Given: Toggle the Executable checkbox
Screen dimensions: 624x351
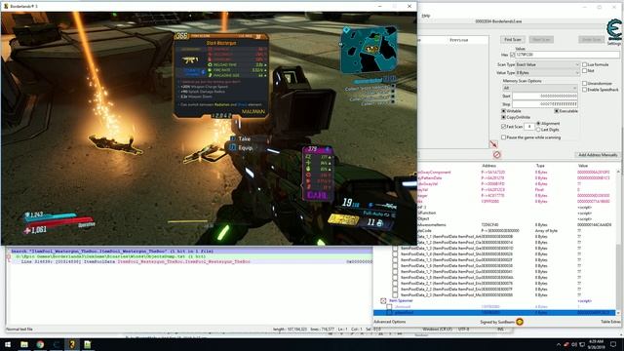Looking at the screenshot, I should pos(557,111).
